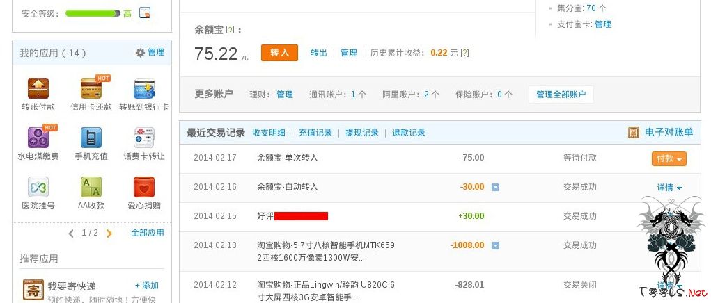This screenshot has width=711, height=303.
Task: Open the 电子对账单 link
Action: (669, 133)
